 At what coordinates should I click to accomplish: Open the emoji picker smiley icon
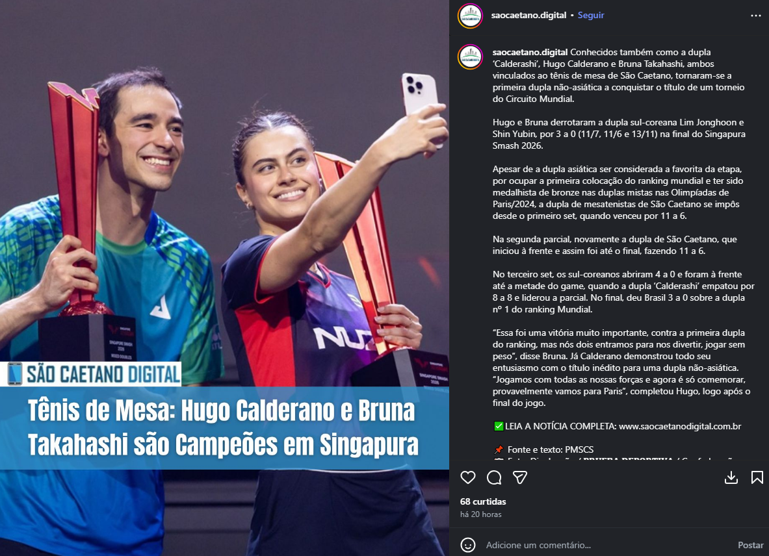[468, 545]
